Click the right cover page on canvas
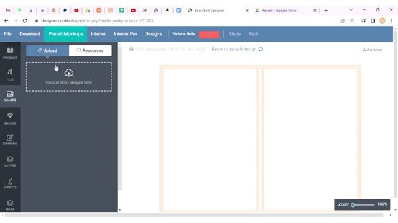 310,139
